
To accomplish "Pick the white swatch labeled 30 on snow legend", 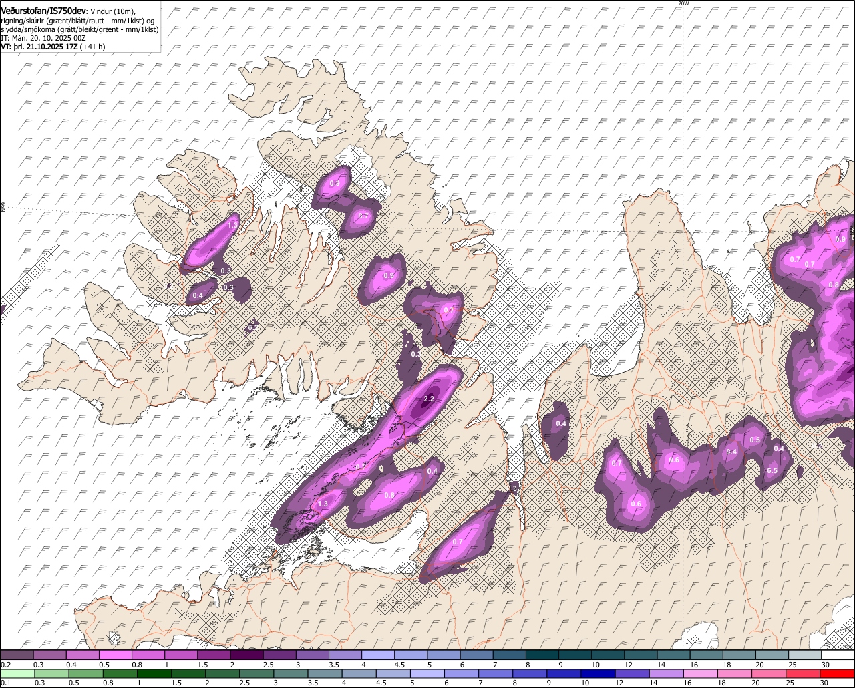I will coord(838,655).
